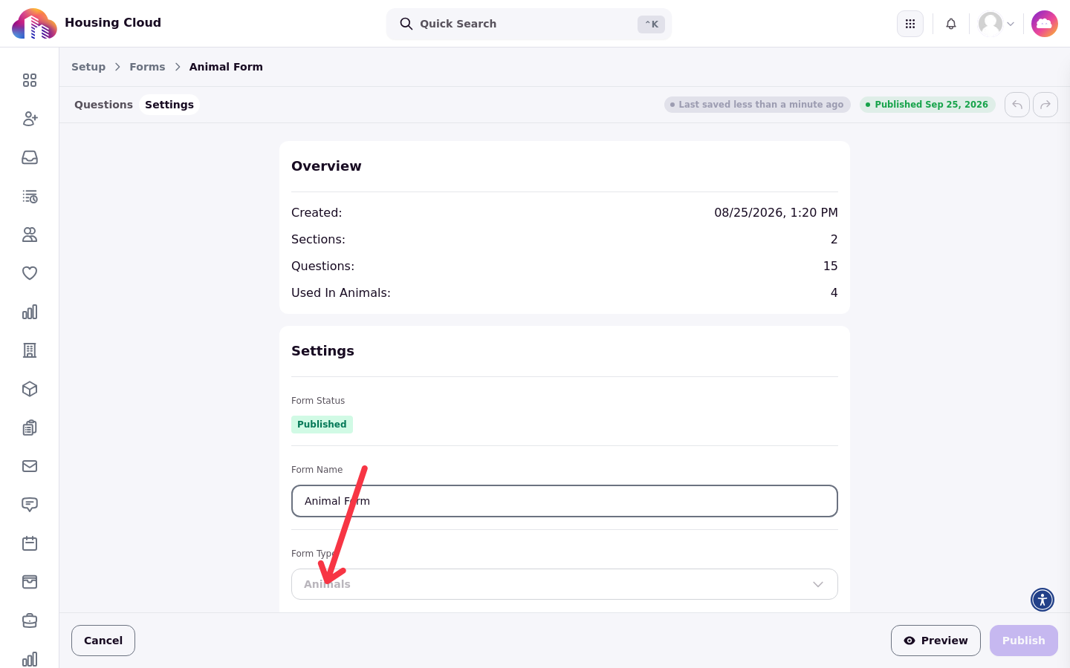Click the Questions count 15

[831, 266]
